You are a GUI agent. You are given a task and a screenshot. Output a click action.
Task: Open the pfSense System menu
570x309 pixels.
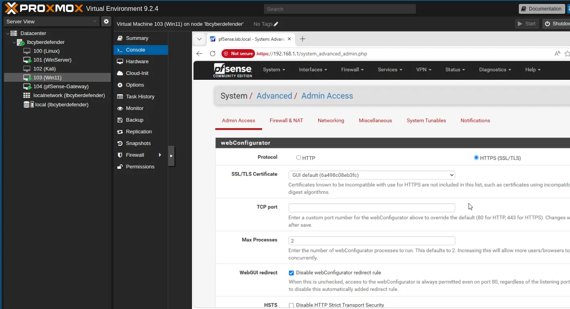tap(274, 70)
